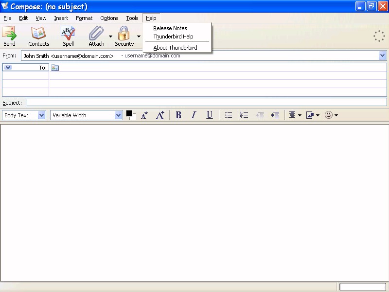Toggle Underline formatting
The image size is (389, 292).
[210, 115]
